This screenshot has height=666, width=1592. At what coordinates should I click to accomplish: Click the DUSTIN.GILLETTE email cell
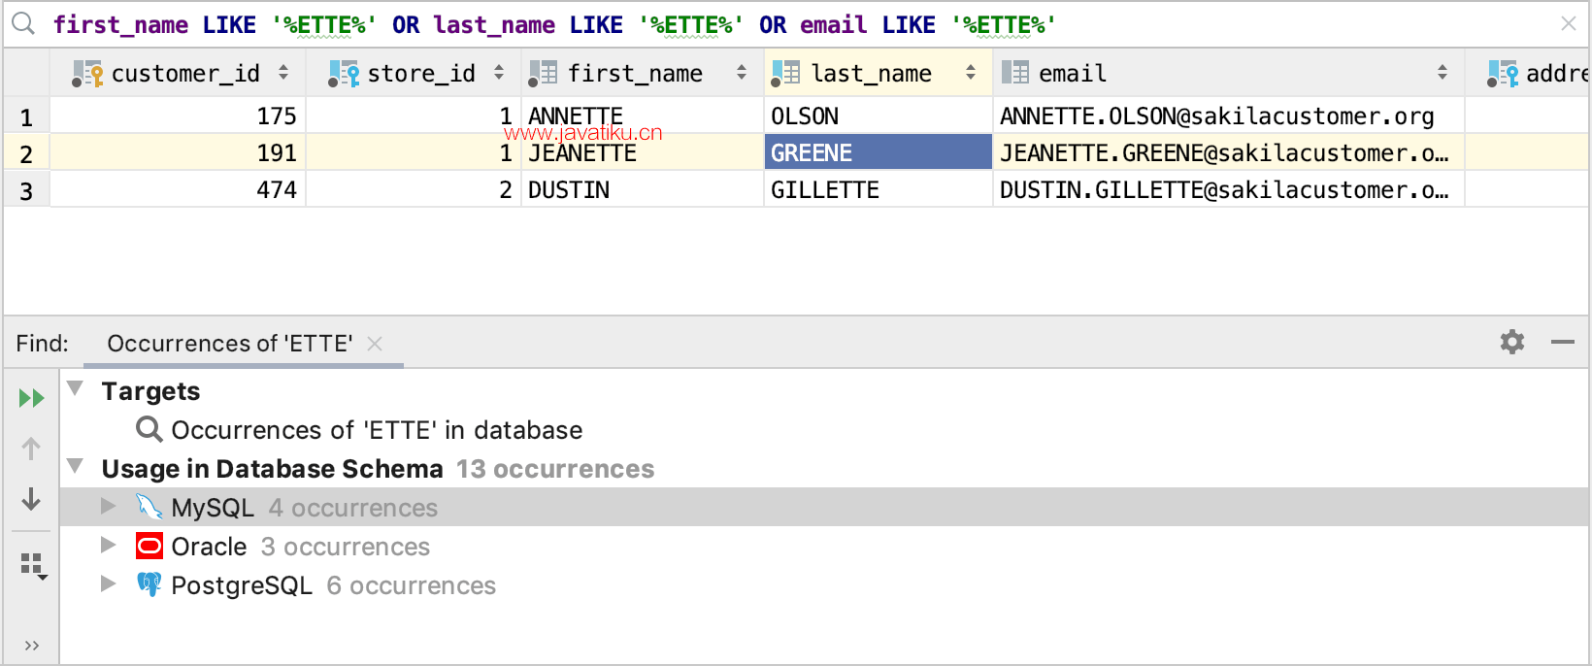pos(1229,190)
